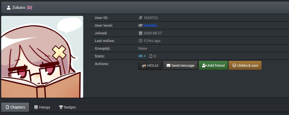Image resolution: width=289 pixels, height=115 pixels.
Task: Click the clock icon beside 13 hrs ago
Action: point(140,41)
